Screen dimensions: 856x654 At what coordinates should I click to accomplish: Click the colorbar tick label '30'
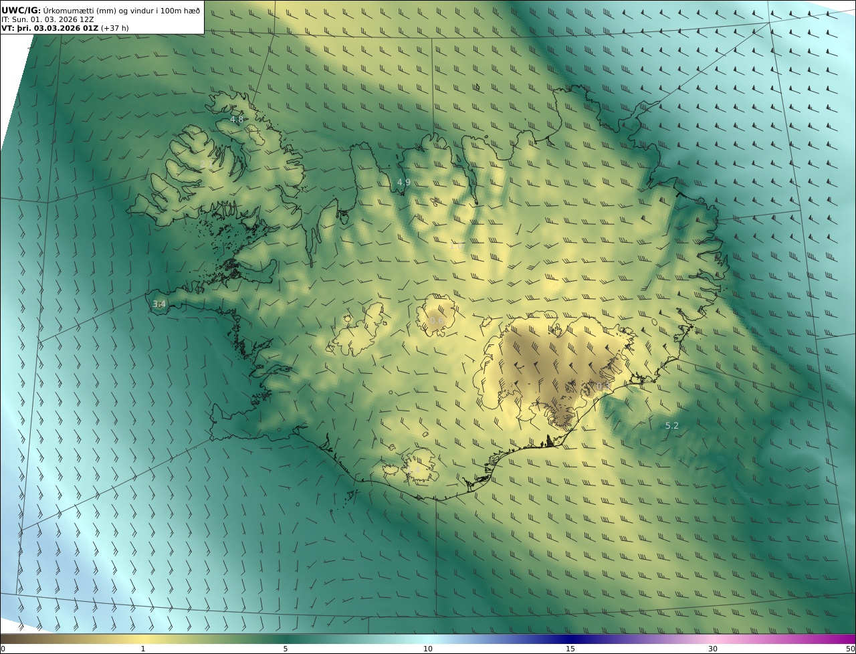point(713,649)
